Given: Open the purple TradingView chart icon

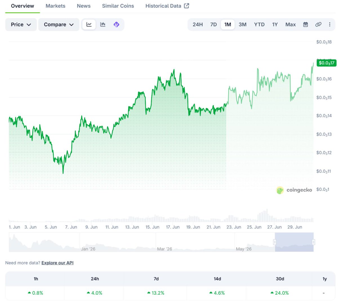Looking at the screenshot, I should 116,24.
